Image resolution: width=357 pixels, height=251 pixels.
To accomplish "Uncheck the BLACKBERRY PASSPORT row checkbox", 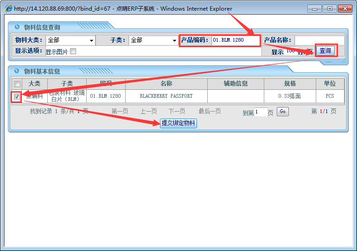I will pos(17,96).
